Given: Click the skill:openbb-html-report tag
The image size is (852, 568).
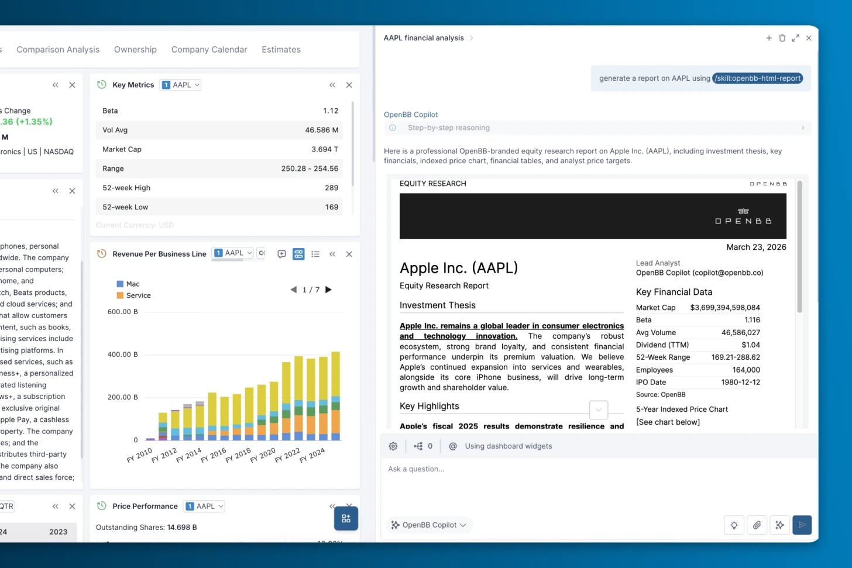Looking at the screenshot, I should click(x=757, y=78).
